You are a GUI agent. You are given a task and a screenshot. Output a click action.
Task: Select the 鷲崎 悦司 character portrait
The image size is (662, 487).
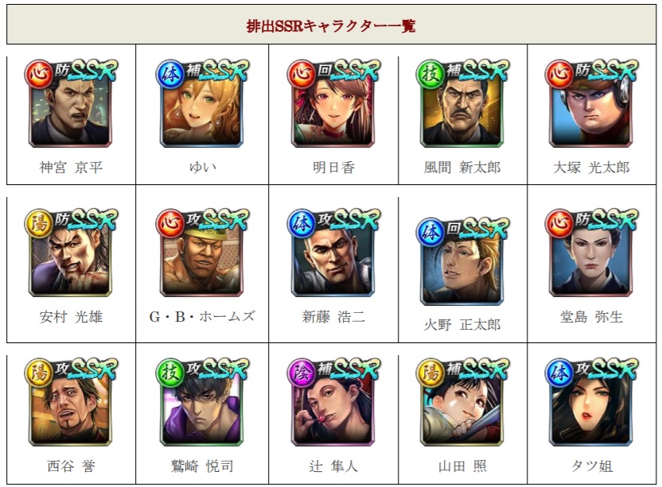[202, 402]
